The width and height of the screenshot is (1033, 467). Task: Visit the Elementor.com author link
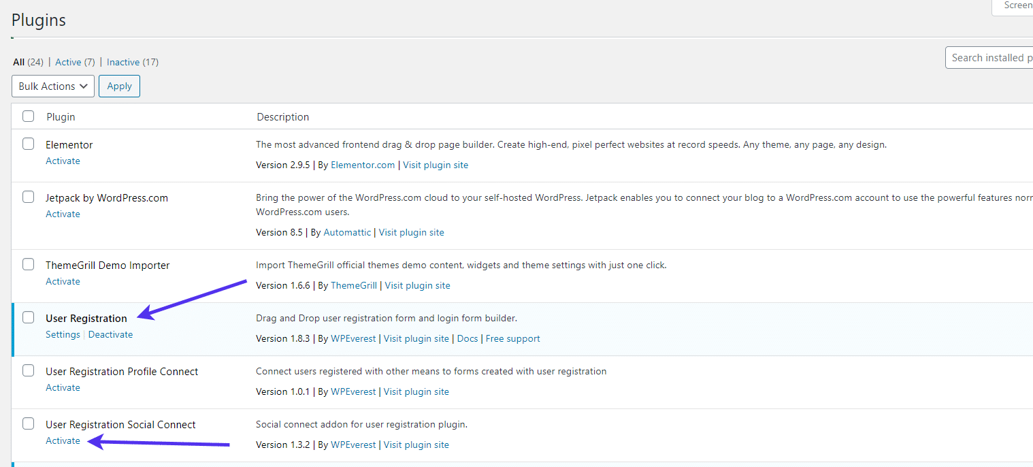coord(363,165)
